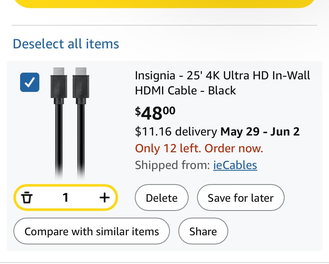This screenshot has height=264, width=329.
Task: Tap the Save for later button
Action: [241, 198]
